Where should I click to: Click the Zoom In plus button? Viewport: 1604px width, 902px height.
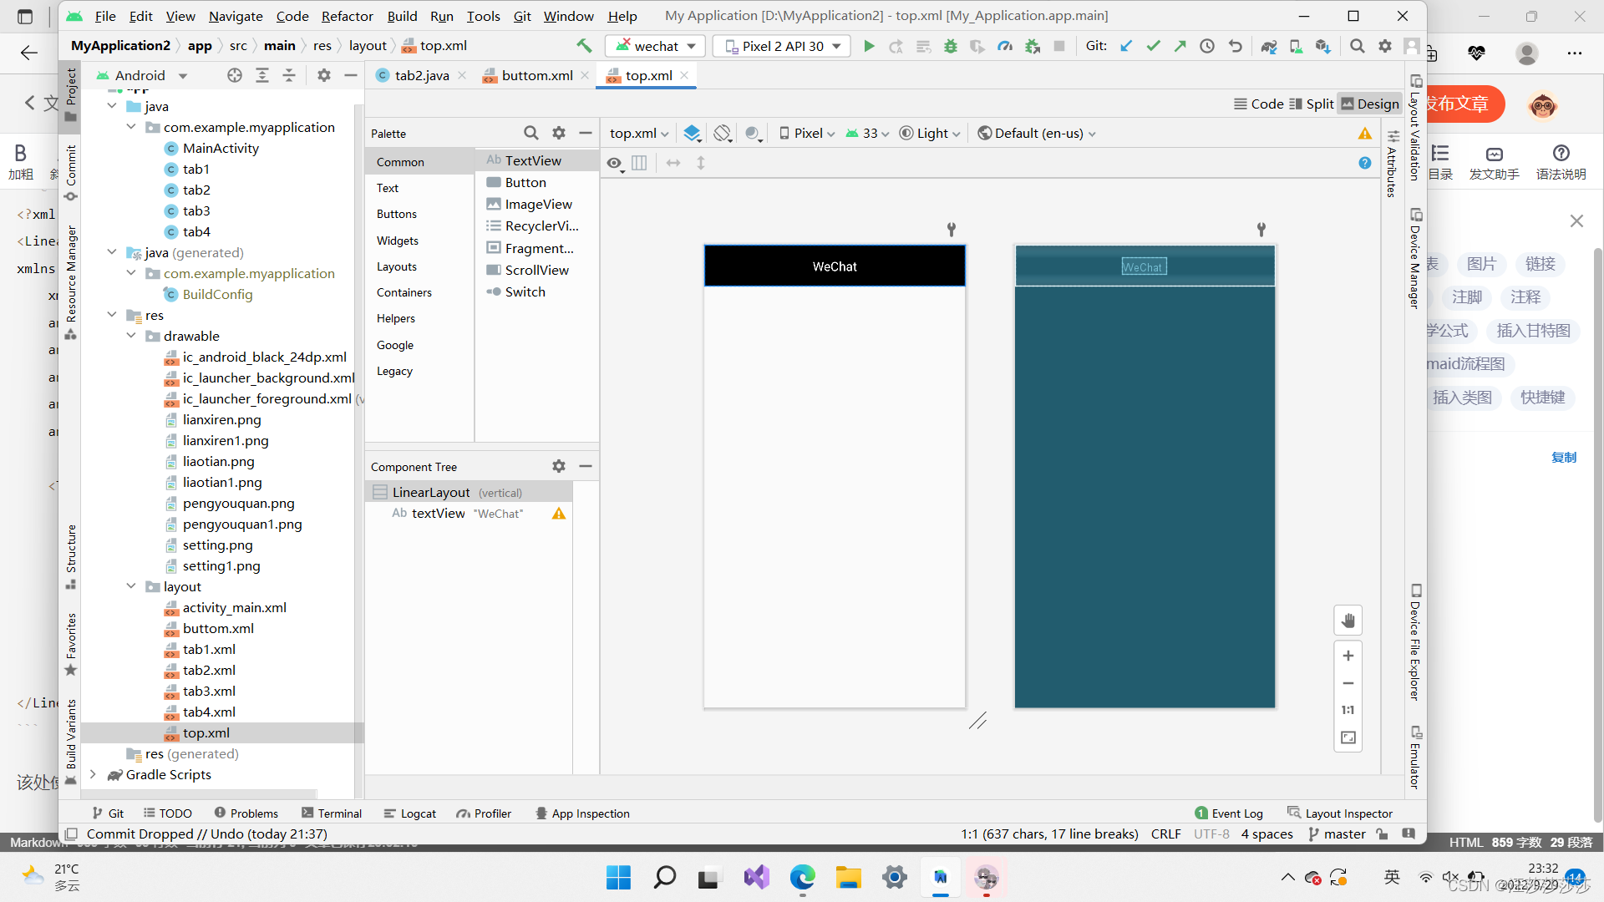click(1348, 656)
